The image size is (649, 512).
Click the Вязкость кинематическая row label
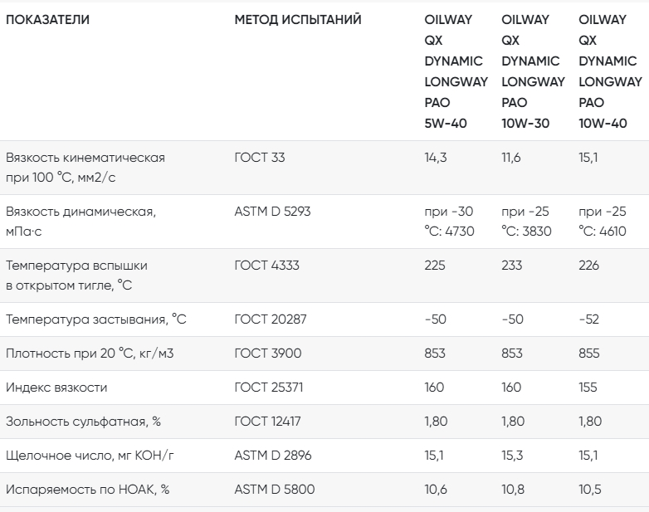[x=85, y=168]
